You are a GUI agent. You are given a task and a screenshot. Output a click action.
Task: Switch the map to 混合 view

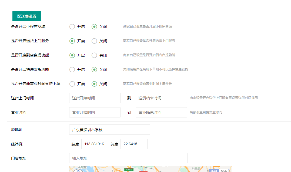pos(224,171)
